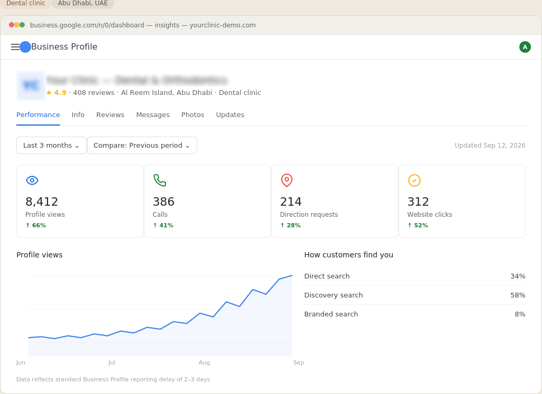Click the 52% increase indicator
542x394 pixels.
[x=418, y=225]
